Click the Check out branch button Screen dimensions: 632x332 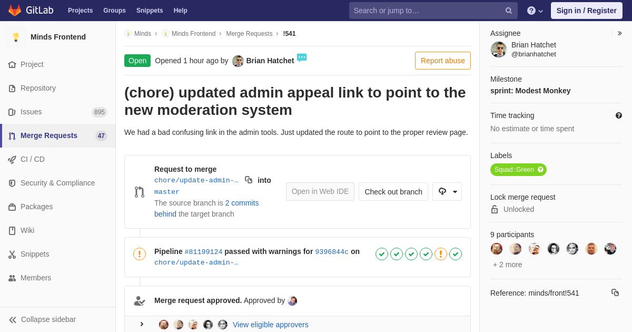pos(393,192)
